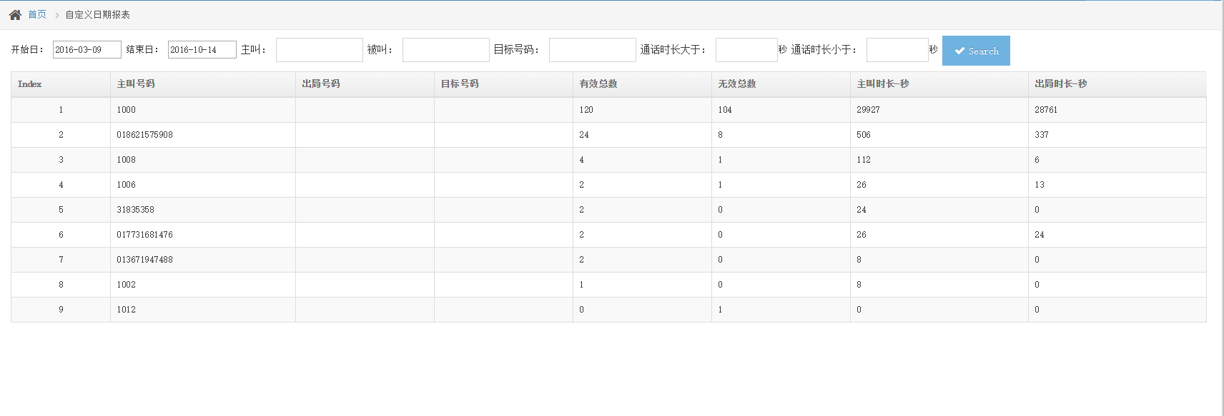This screenshot has height=416, width=1224.
Task: Select the row with caller 018621575908
Action: (x=145, y=135)
